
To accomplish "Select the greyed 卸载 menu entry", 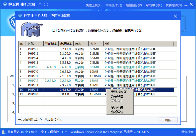I will pos(120,101).
